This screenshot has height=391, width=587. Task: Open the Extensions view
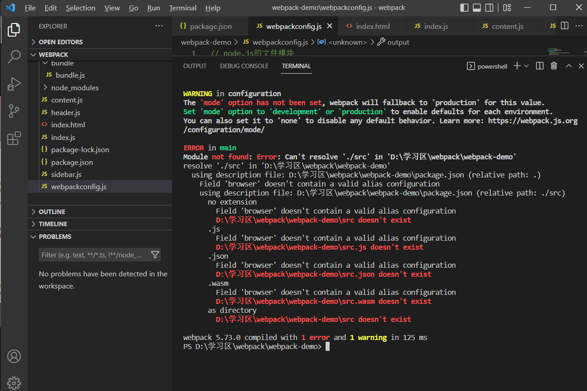tap(14, 138)
